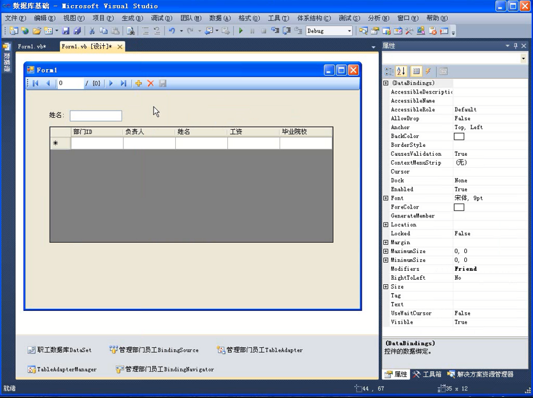Toggle Alphabetical sort in properties panel
Screen dimensions: 533x398
click(x=401, y=71)
